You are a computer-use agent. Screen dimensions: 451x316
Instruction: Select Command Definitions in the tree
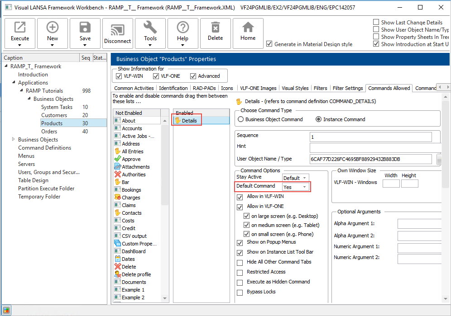pos(44,148)
